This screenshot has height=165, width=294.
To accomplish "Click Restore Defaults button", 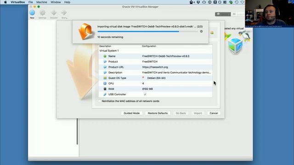I will (158, 113).
